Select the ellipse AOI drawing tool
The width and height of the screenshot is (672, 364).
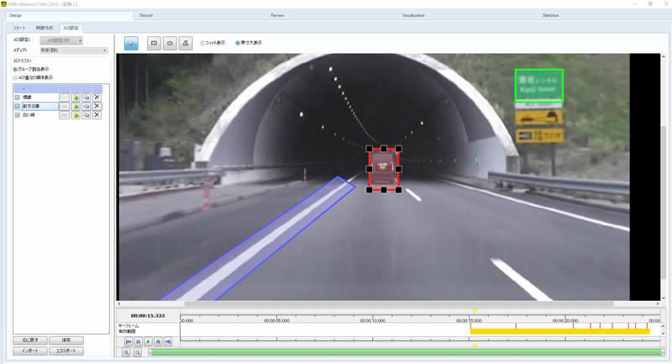[170, 42]
